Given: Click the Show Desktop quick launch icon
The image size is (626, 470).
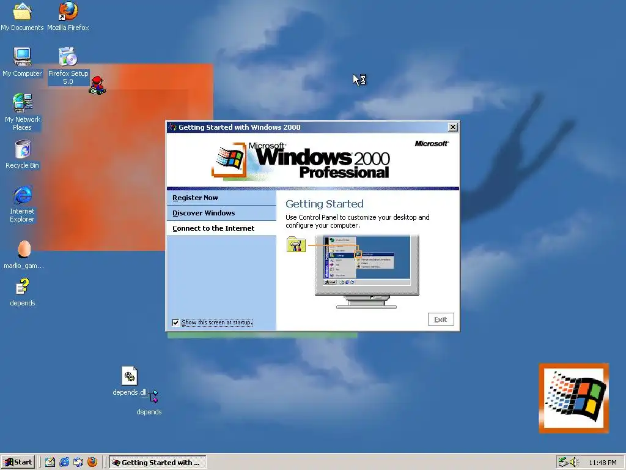Looking at the screenshot, I should point(50,462).
